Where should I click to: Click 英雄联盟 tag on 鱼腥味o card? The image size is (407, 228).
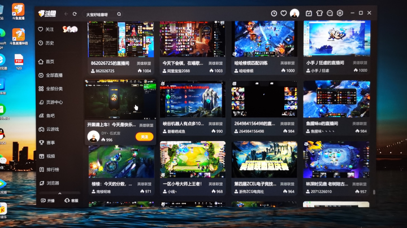[360, 124]
